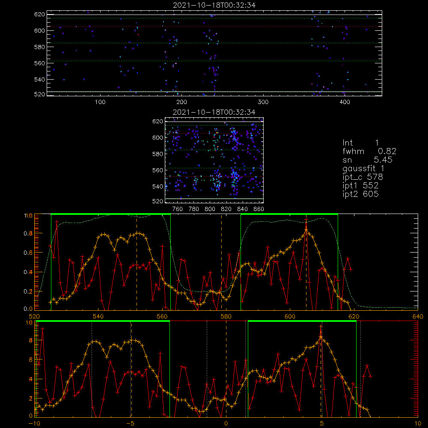This screenshot has width=428, height=428.
Task: Click profile plot's y-axis label 0.6
Action: [x=28, y=253]
